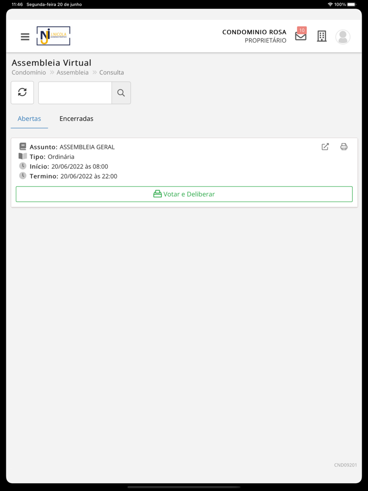368x491 pixels.
Task: Print the assembly with printer icon
Action: [x=344, y=147]
